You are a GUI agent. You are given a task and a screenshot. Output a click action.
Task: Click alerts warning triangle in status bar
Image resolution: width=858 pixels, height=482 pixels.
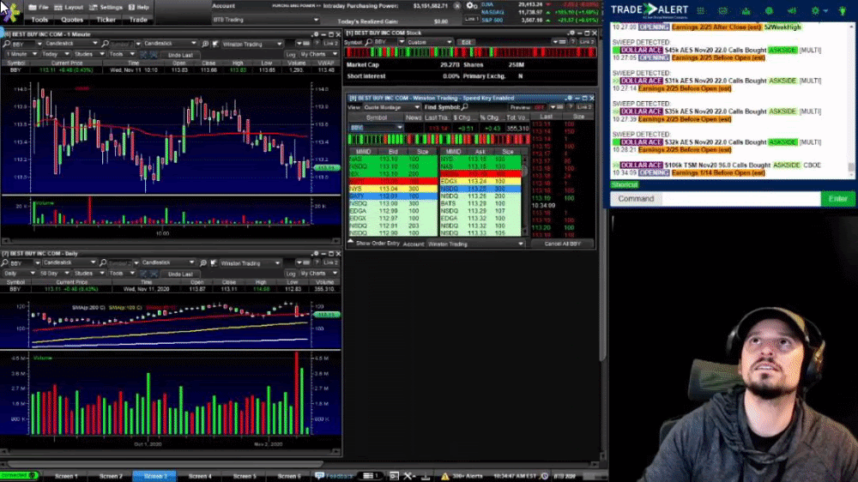444,476
